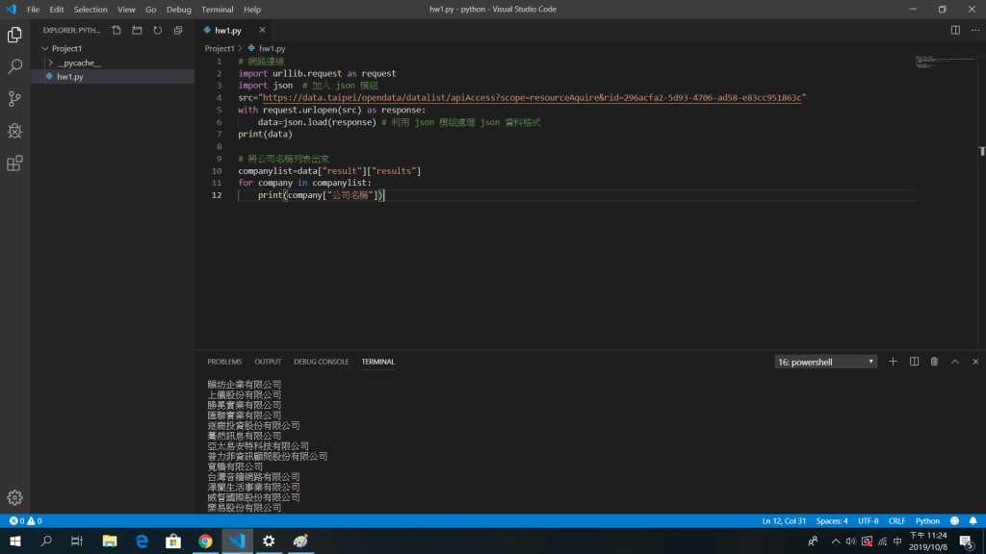Open editor More Actions menu
This screenshot has width=986, height=554.
tap(975, 30)
